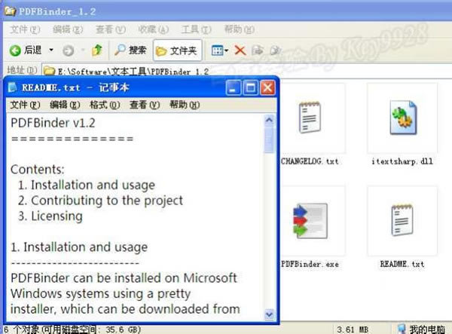The height and width of the screenshot is (334, 452).
Task: Open Notepad's Format (格式) menu
Action: pos(103,105)
